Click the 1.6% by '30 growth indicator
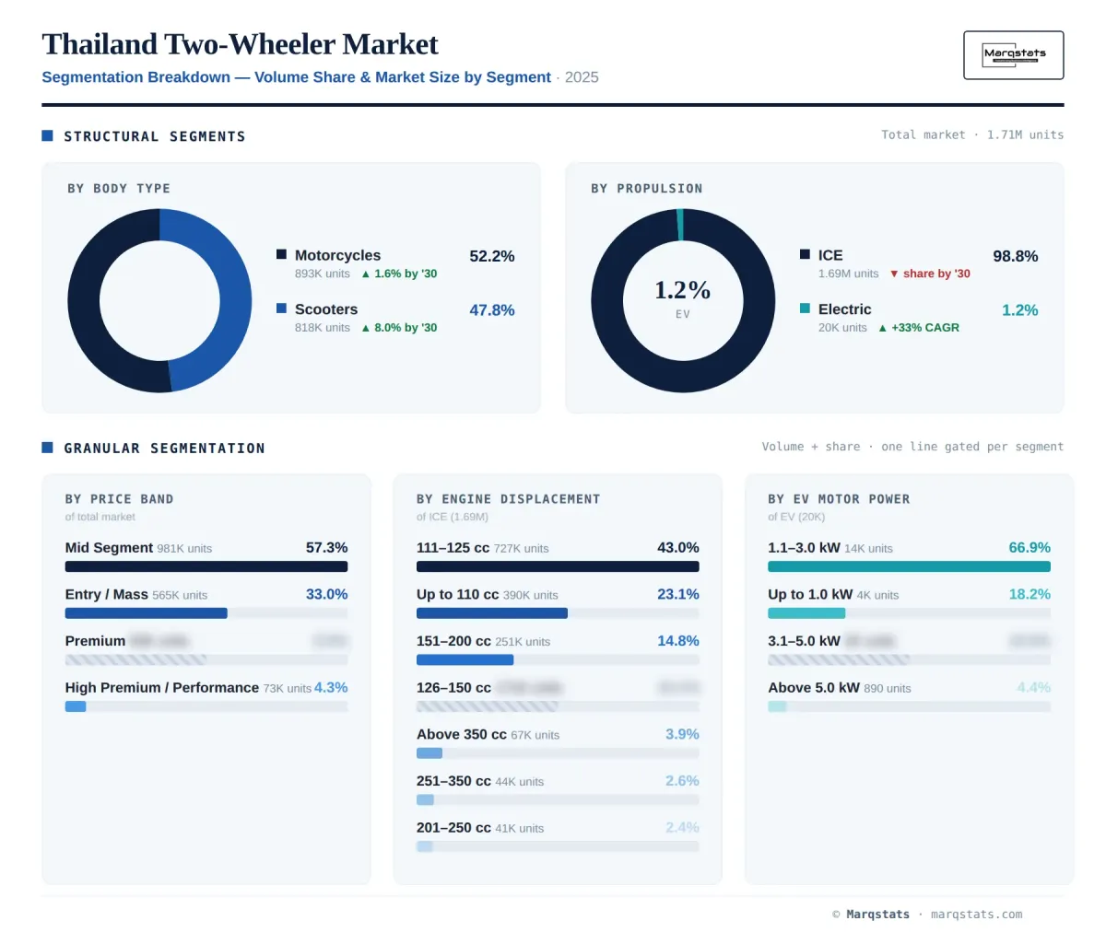1106x944 pixels. pos(399,274)
